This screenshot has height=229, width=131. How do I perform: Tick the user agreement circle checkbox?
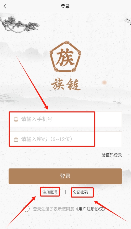[x=26, y=209]
